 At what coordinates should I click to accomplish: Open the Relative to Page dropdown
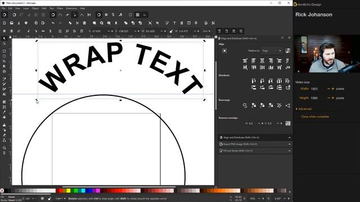272,50
